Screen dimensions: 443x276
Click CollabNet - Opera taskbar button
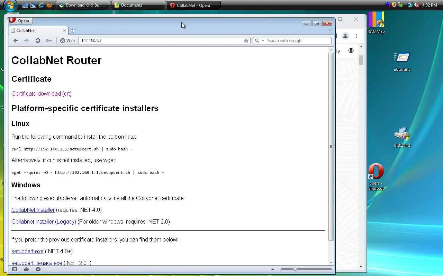pyautogui.click(x=193, y=5)
